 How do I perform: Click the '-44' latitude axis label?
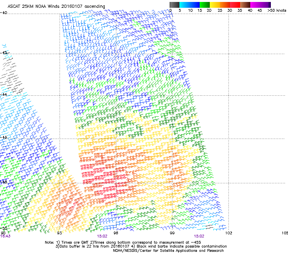[4, 95]
